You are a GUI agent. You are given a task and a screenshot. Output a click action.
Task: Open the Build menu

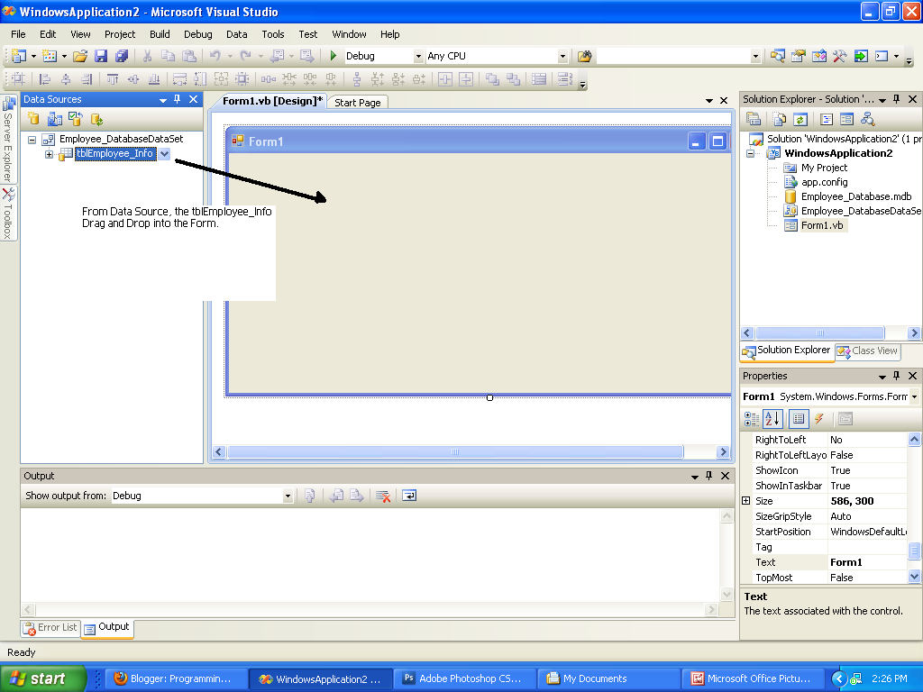[x=160, y=34]
